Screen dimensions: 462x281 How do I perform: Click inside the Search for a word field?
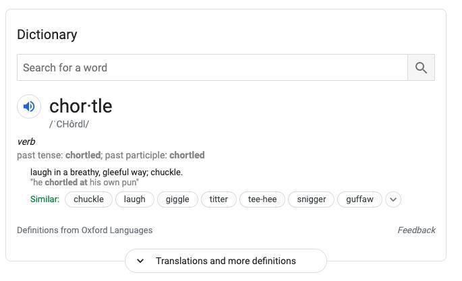pos(212,67)
